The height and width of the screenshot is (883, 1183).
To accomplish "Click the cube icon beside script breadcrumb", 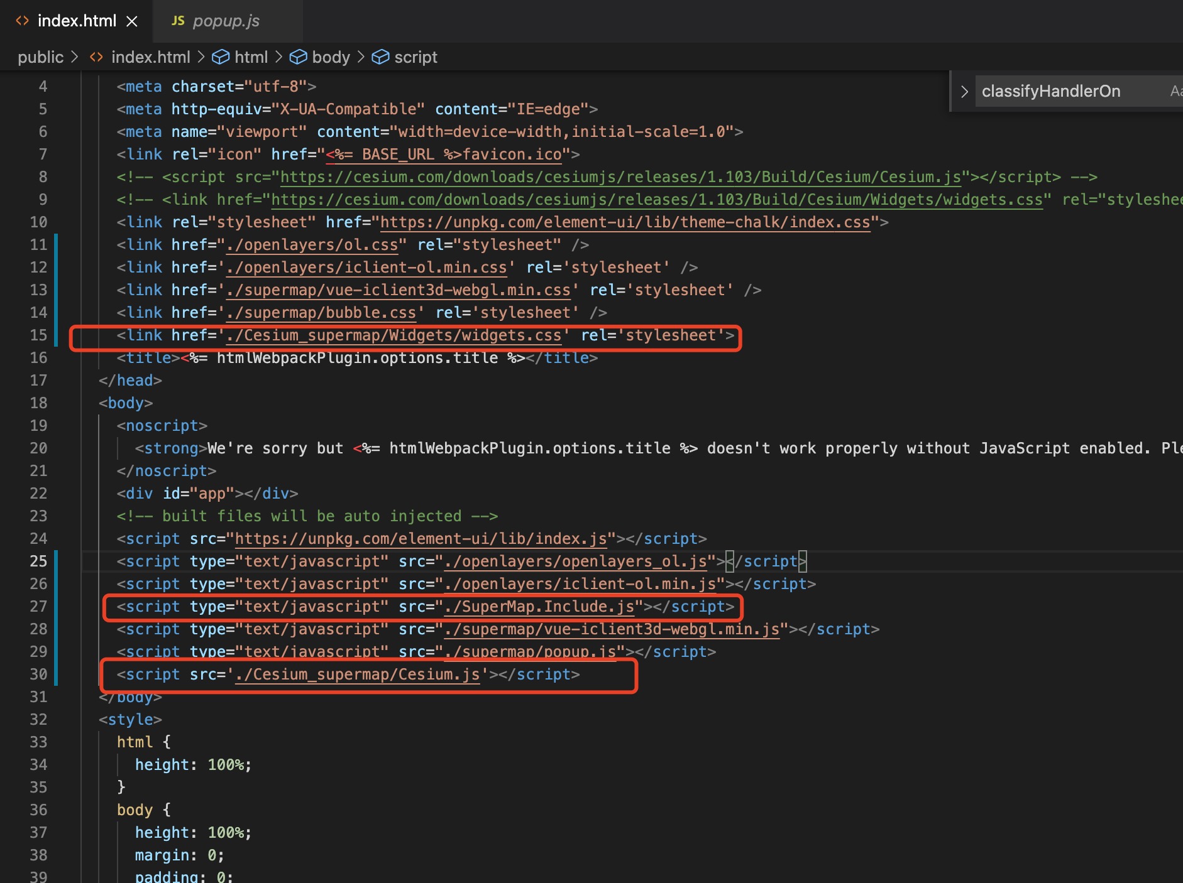I will click(380, 57).
